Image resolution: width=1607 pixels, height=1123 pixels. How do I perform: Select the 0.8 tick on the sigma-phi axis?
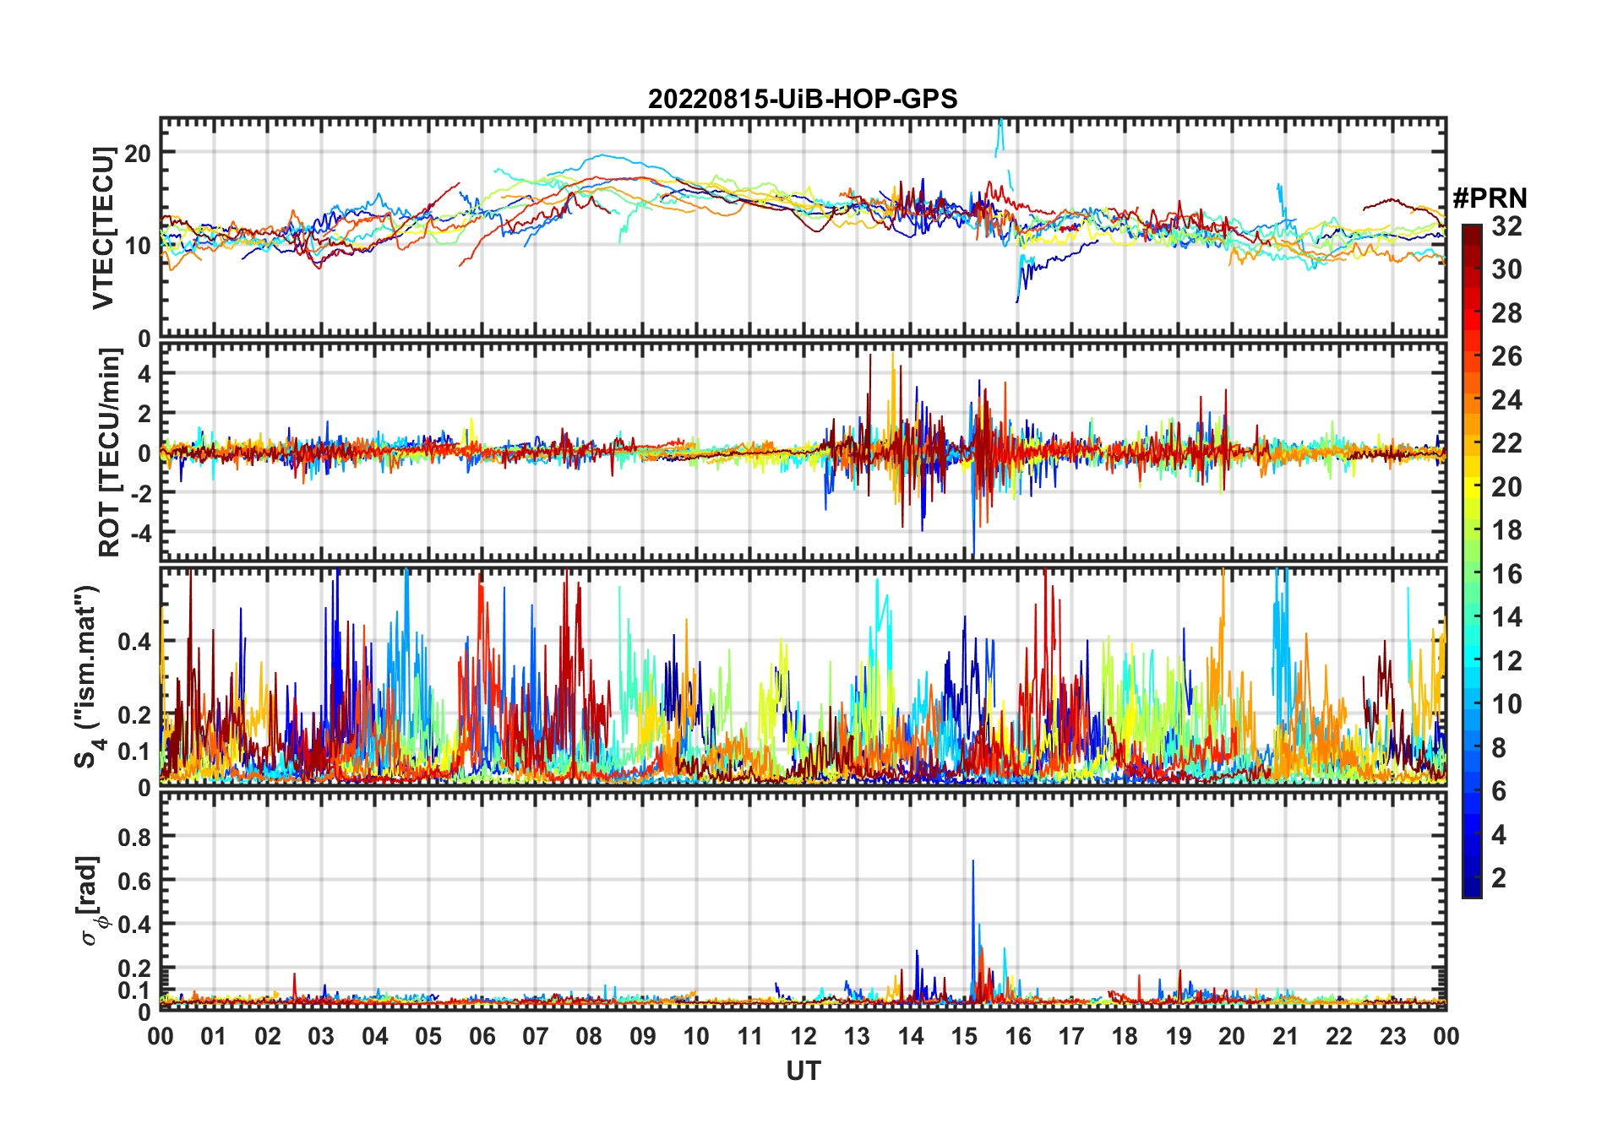coord(135,837)
